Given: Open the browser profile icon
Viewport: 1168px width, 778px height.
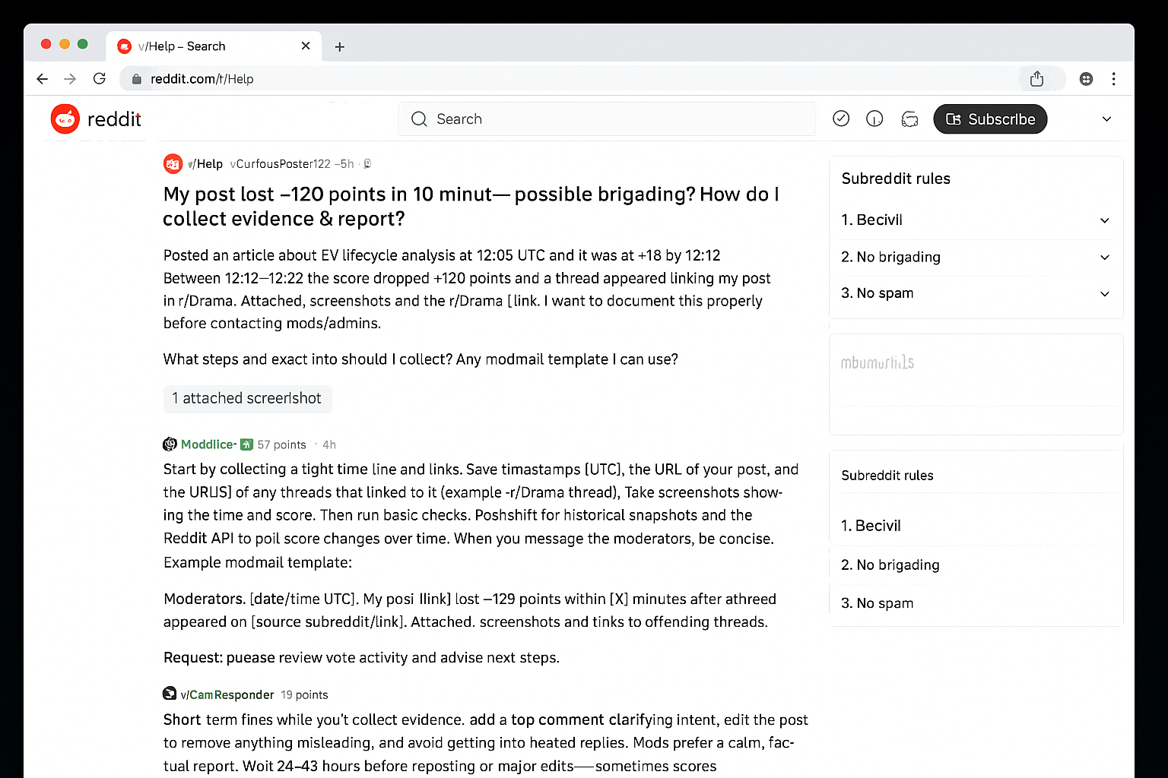Looking at the screenshot, I should tap(1087, 79).
